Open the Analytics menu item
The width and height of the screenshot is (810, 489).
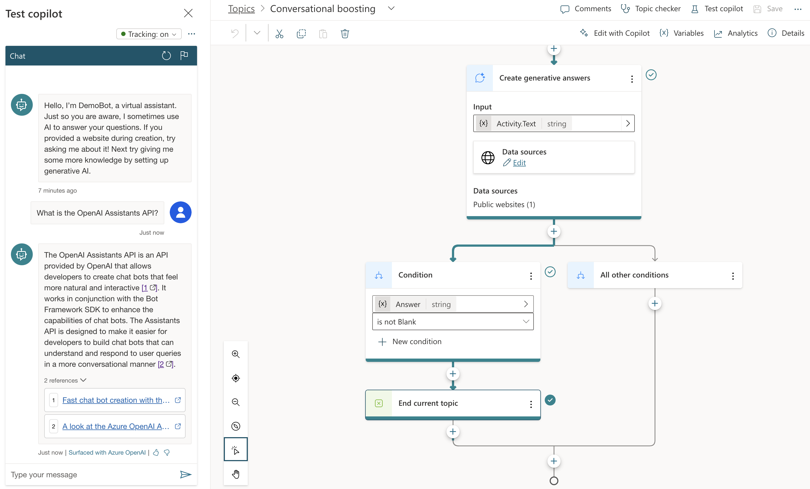(736, 33)
